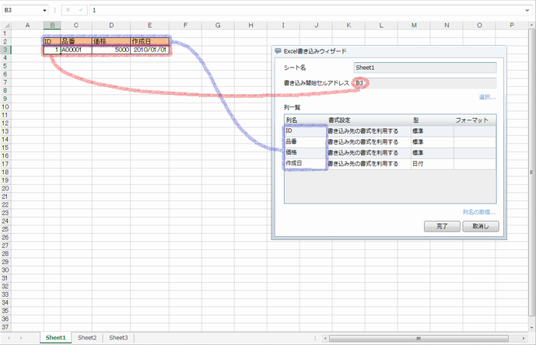Click the 書き込み開始セルアドレス field
The image size is (536, 345).
424,82
